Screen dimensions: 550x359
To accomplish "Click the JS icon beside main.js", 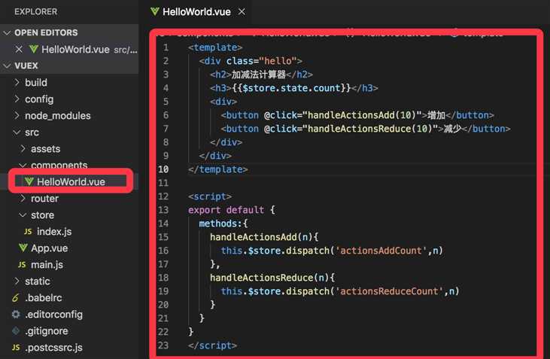I will pyautogui.click(x=22, y=265).
